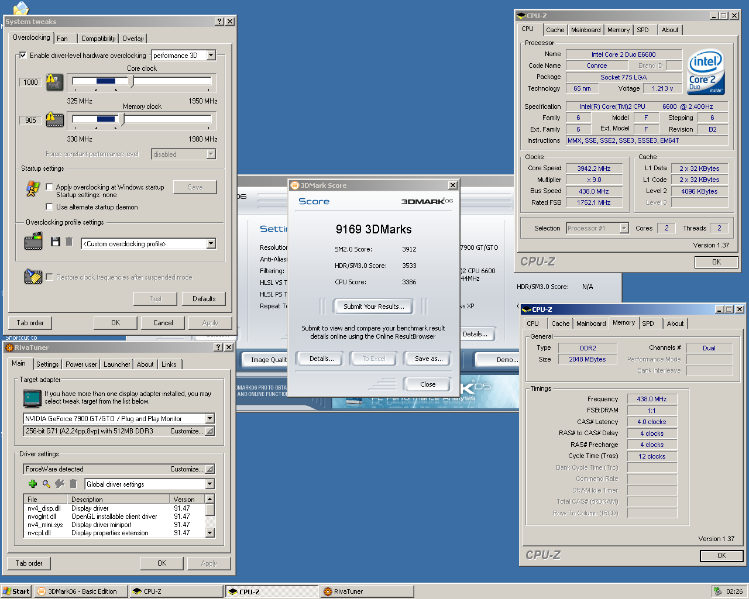Expand the 256-bit G71 Customize arrow
The height and width of the screenshot is (599, 749).
click(x=209, y=431)
